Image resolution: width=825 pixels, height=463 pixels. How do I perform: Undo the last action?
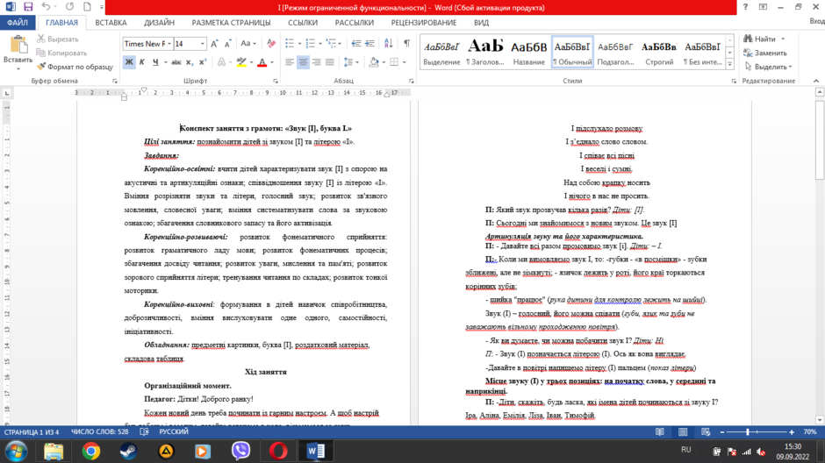(46, 7)
